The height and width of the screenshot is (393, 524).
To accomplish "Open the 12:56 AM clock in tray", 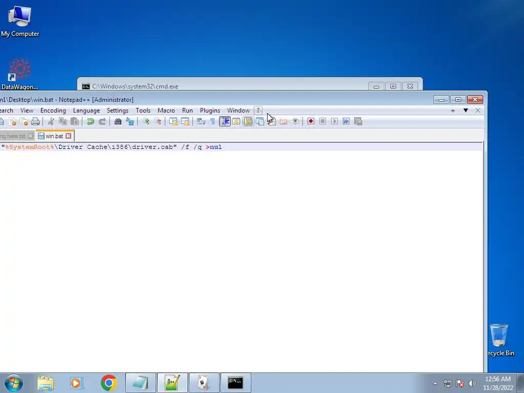I will point(498,383).
